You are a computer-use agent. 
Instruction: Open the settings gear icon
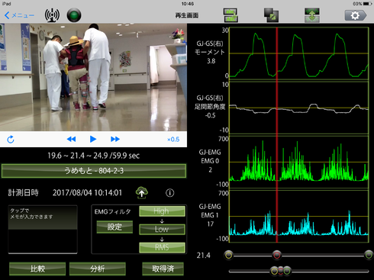[x=356, y=15]
